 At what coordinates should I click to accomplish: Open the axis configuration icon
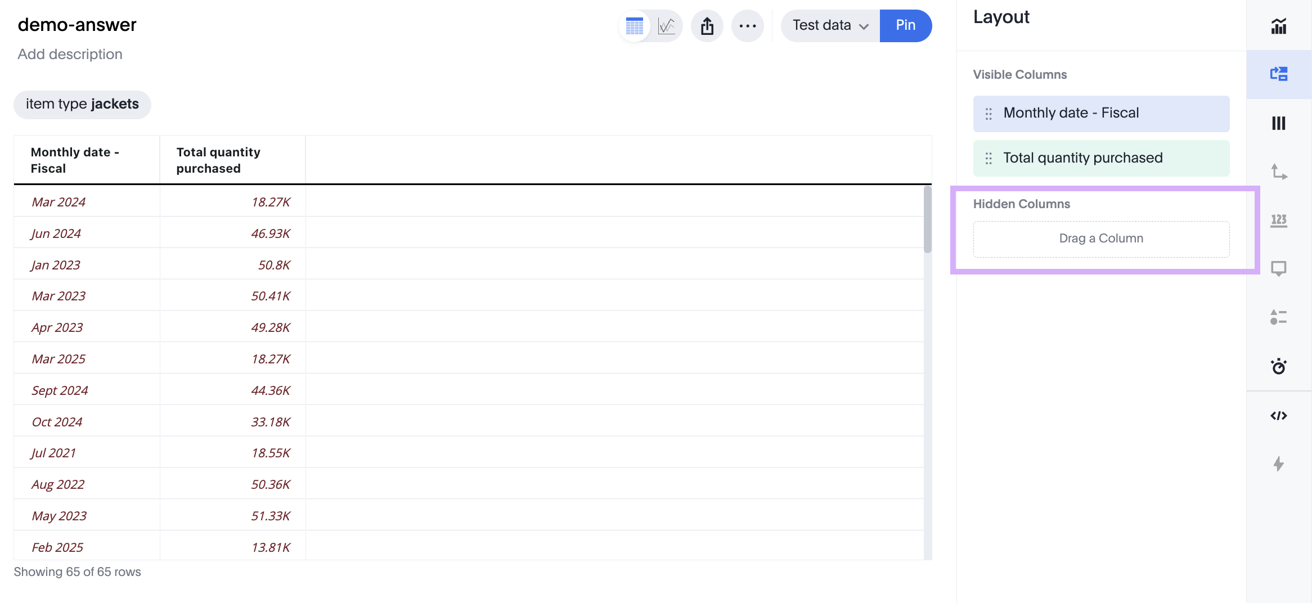(x=1278, y=172)
